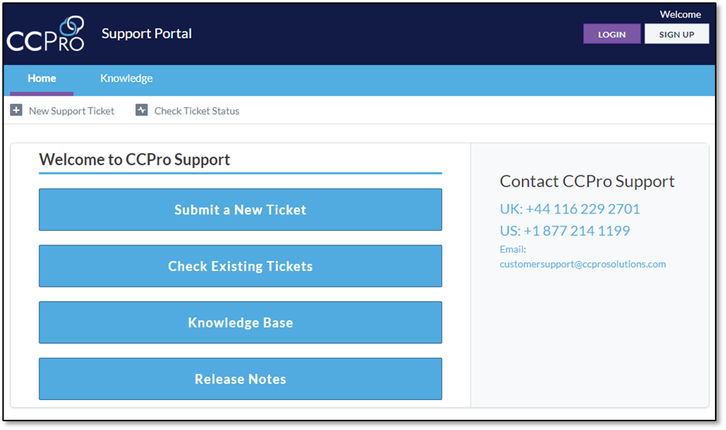Open Check Existing Tickets

pyautogui.click(x=240, y=266)
